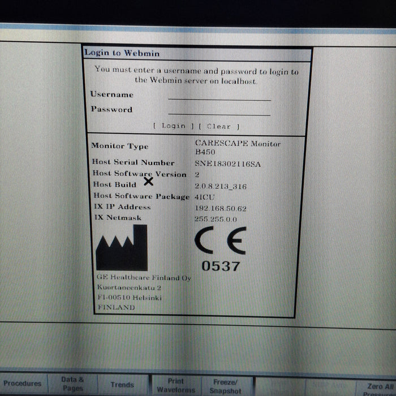Image resolution: width=396 pixels, height=396 pixels.
Task: Click the CE mark symbol
Action: pos(220,240)
